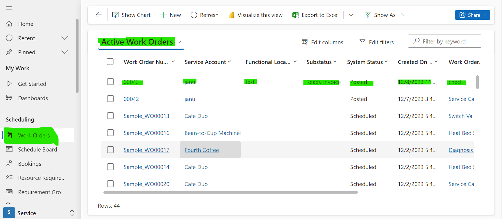This screenshot has height=219, width=502.
Task: Open Show As dropdown chevron
Action: [403, 15]
